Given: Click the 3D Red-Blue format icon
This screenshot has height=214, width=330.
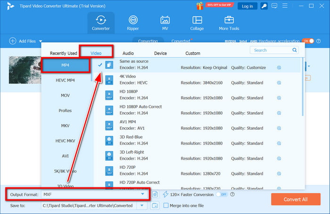Looking at the screenshot, I should 109,140.
